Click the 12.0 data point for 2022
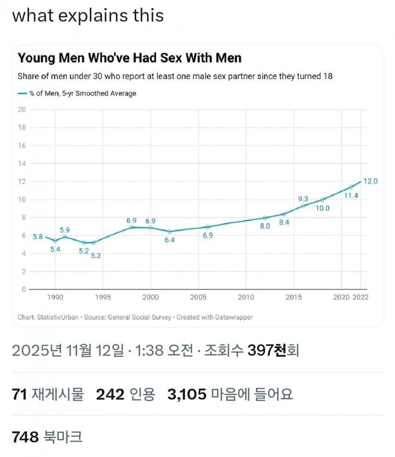395x457 pixels. (361, 181)
